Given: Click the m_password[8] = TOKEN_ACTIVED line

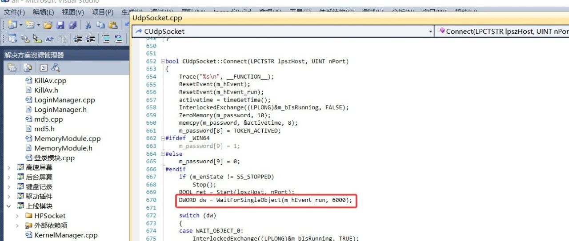Looking at the screenshot, I should (x=230, y=130).
